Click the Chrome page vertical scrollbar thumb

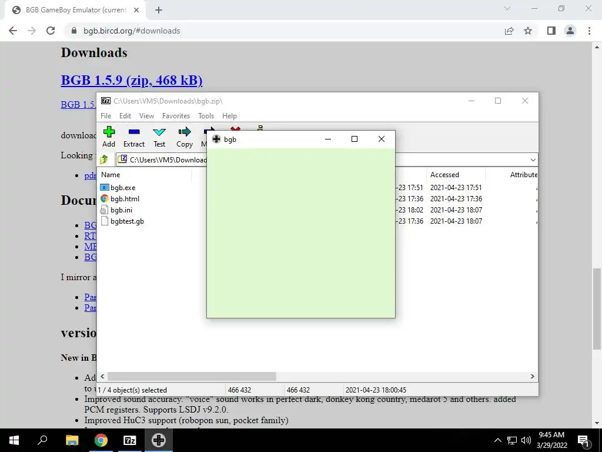click(597, 309)
